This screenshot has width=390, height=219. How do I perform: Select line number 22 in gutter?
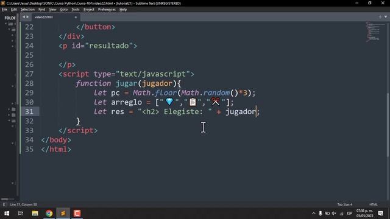(x=29, y=27)
